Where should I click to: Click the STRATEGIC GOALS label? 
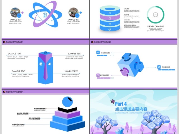click(x=130, y=25)
